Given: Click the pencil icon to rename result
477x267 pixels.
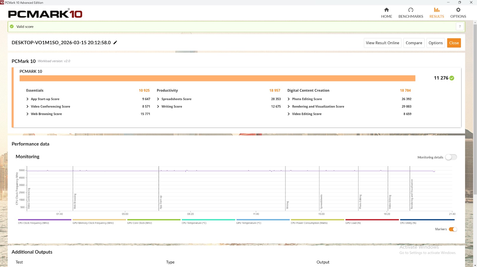Looking at the screenshot, I should point(115,43).
